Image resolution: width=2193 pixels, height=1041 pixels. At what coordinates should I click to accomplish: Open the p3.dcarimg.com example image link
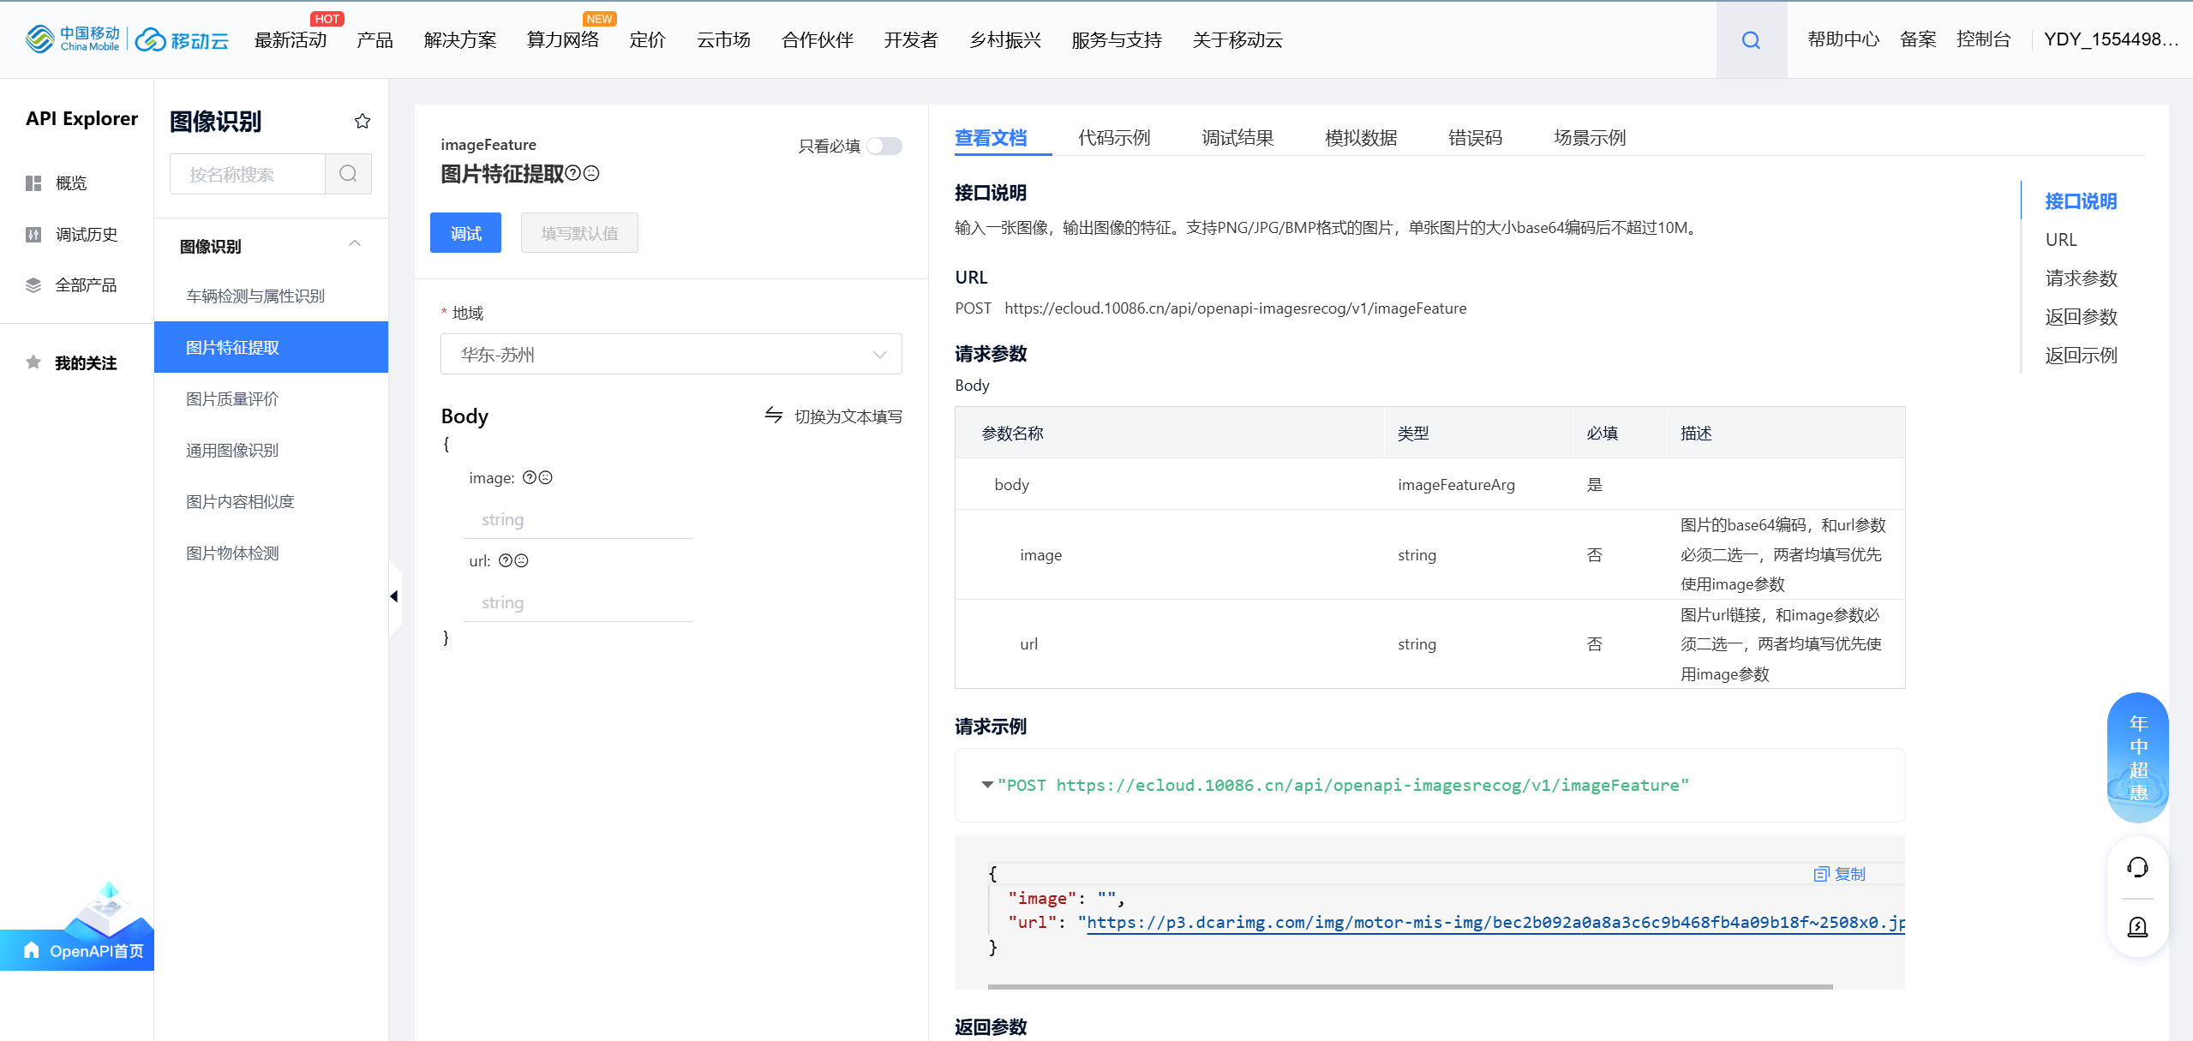click(x=1495, y=923)
